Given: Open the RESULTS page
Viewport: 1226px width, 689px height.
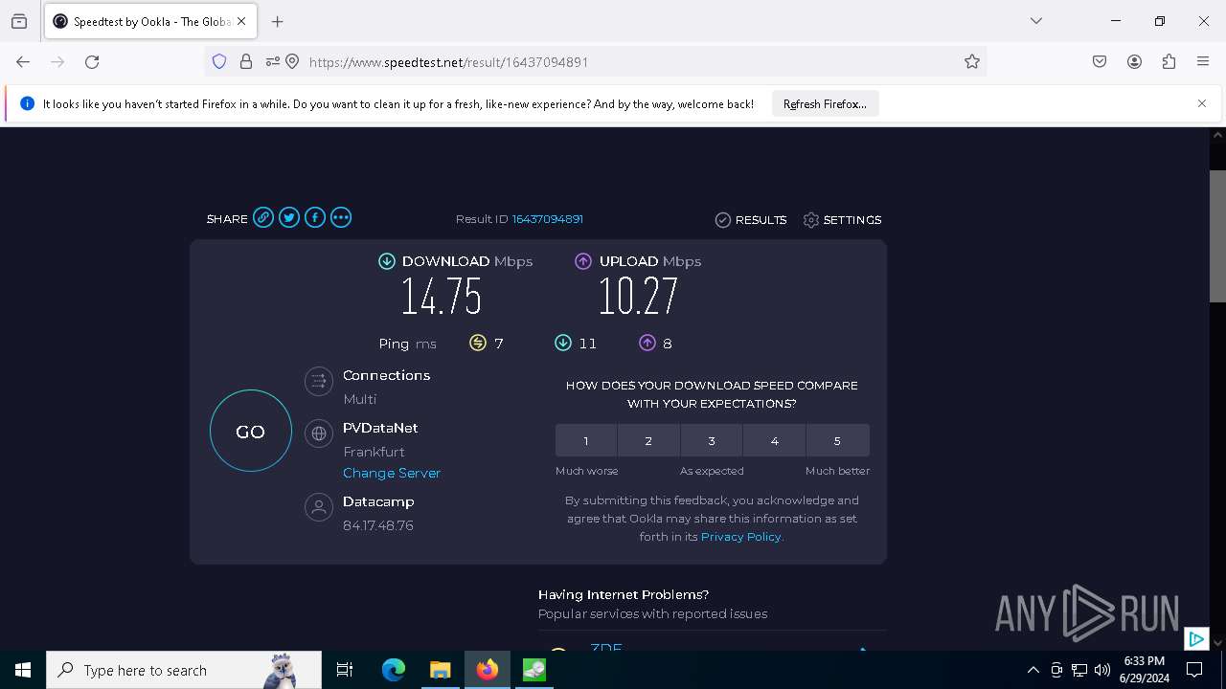Looking at the screenshot, I should (x=751, y=220).
